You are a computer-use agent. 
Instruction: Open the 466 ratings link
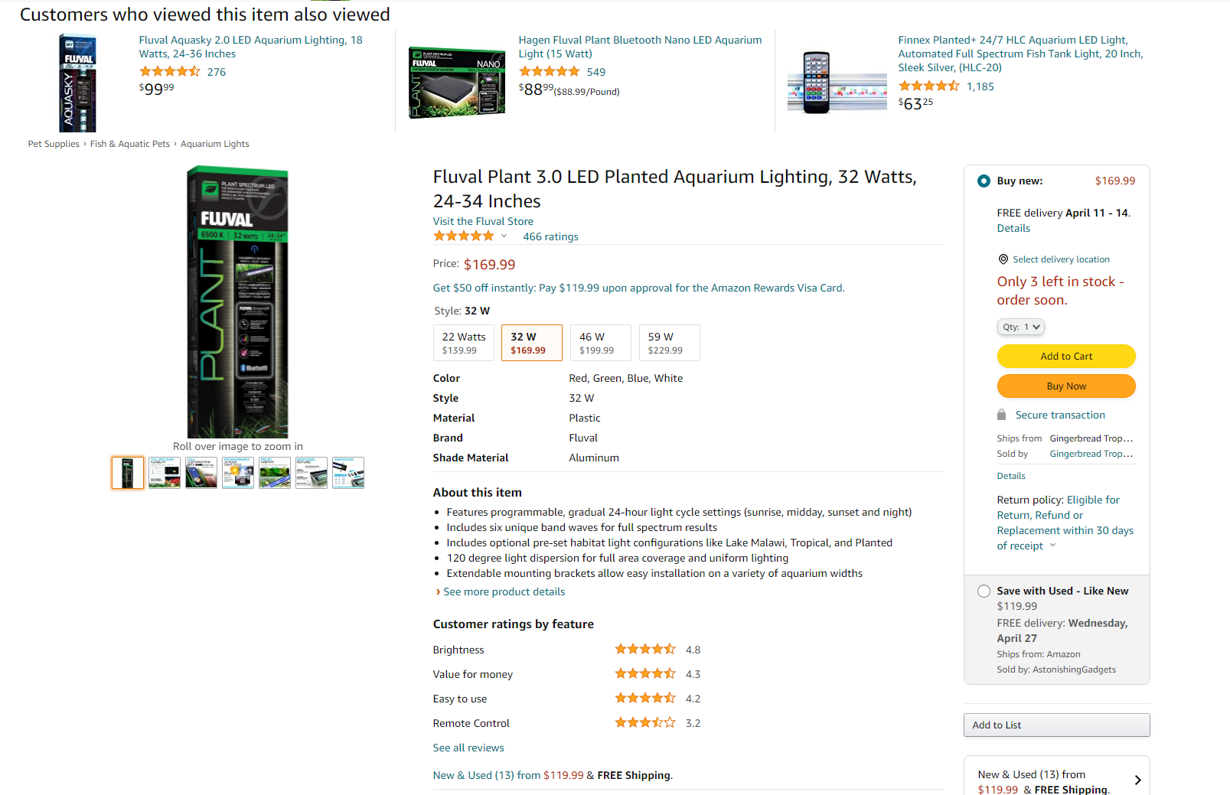point(550,237)
